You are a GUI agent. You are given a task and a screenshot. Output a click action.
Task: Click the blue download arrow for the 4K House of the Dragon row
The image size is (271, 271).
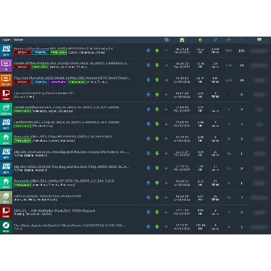(148, 65)
